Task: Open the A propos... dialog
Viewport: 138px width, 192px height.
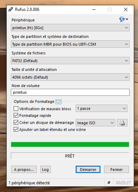Action: 24,170
